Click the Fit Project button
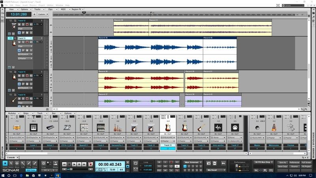Image resolution: width=316 pixels, height=178 pixels. [306, 167]
